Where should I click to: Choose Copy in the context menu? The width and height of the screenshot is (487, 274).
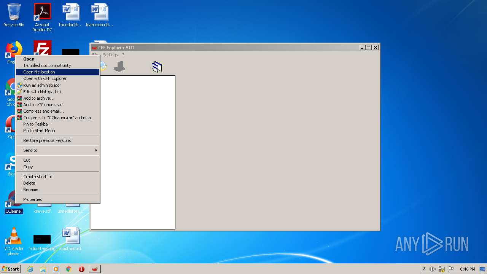click(57, 167)
